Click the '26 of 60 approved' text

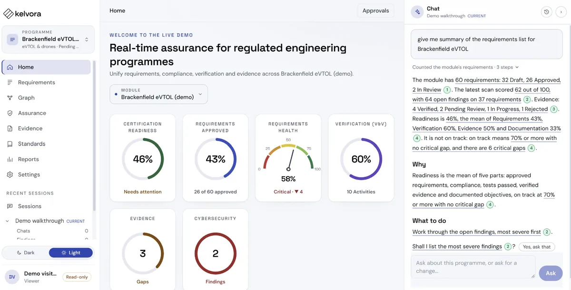(x=216, y=192)
